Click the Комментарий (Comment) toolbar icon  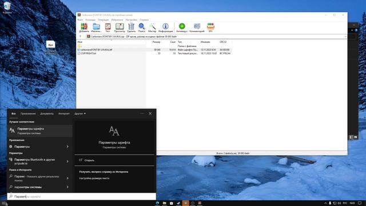(x=197, y=27)
